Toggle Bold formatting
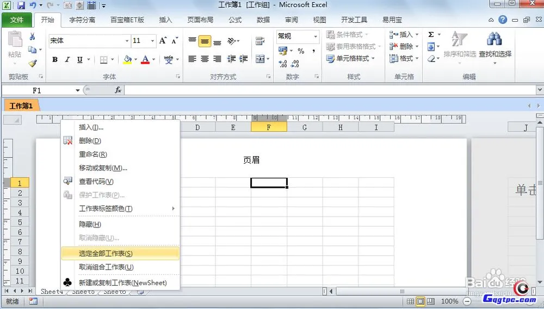Viewport: 544px width, 309px height. 55,59
